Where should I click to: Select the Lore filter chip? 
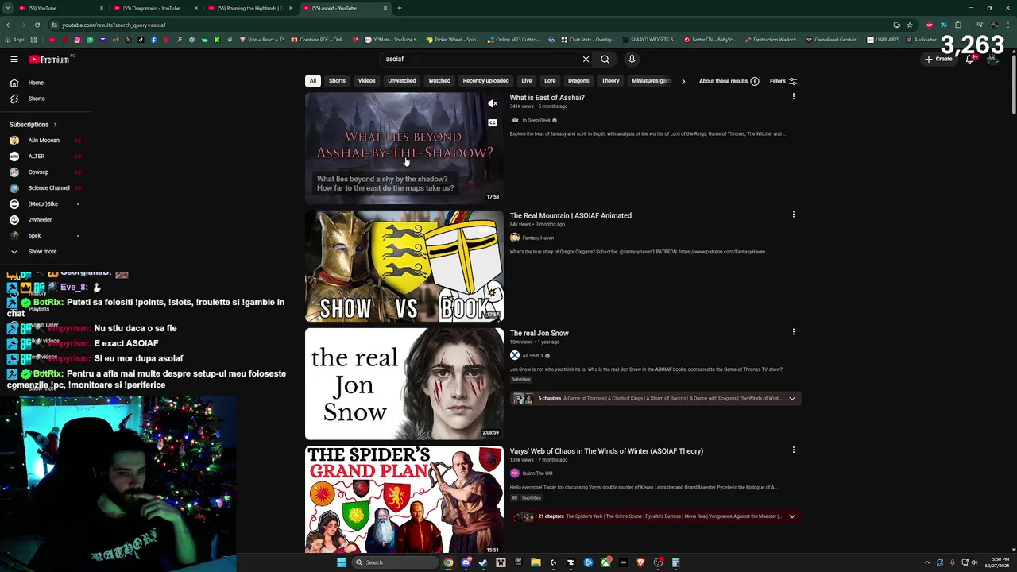[550, 81]
